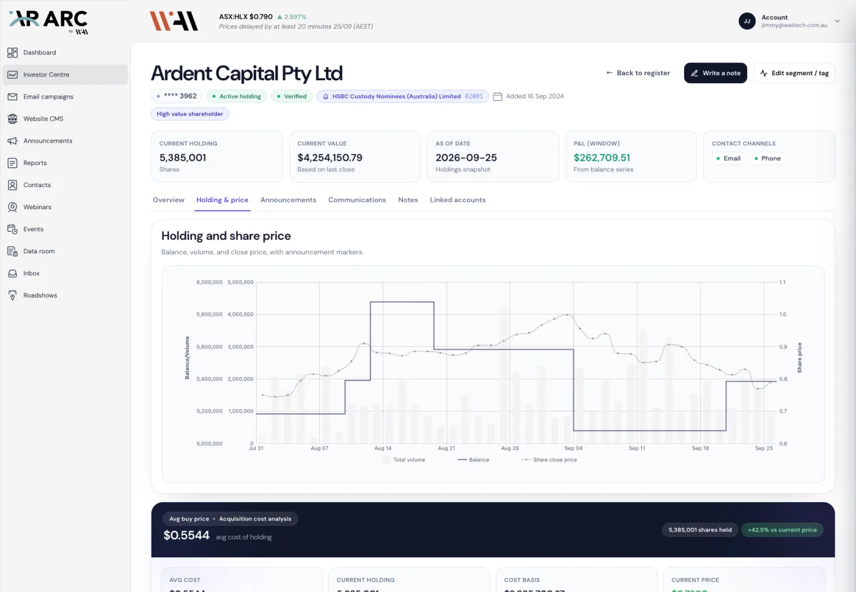
Task: Open the Communications tab
Action: click(x=357, y=200)
